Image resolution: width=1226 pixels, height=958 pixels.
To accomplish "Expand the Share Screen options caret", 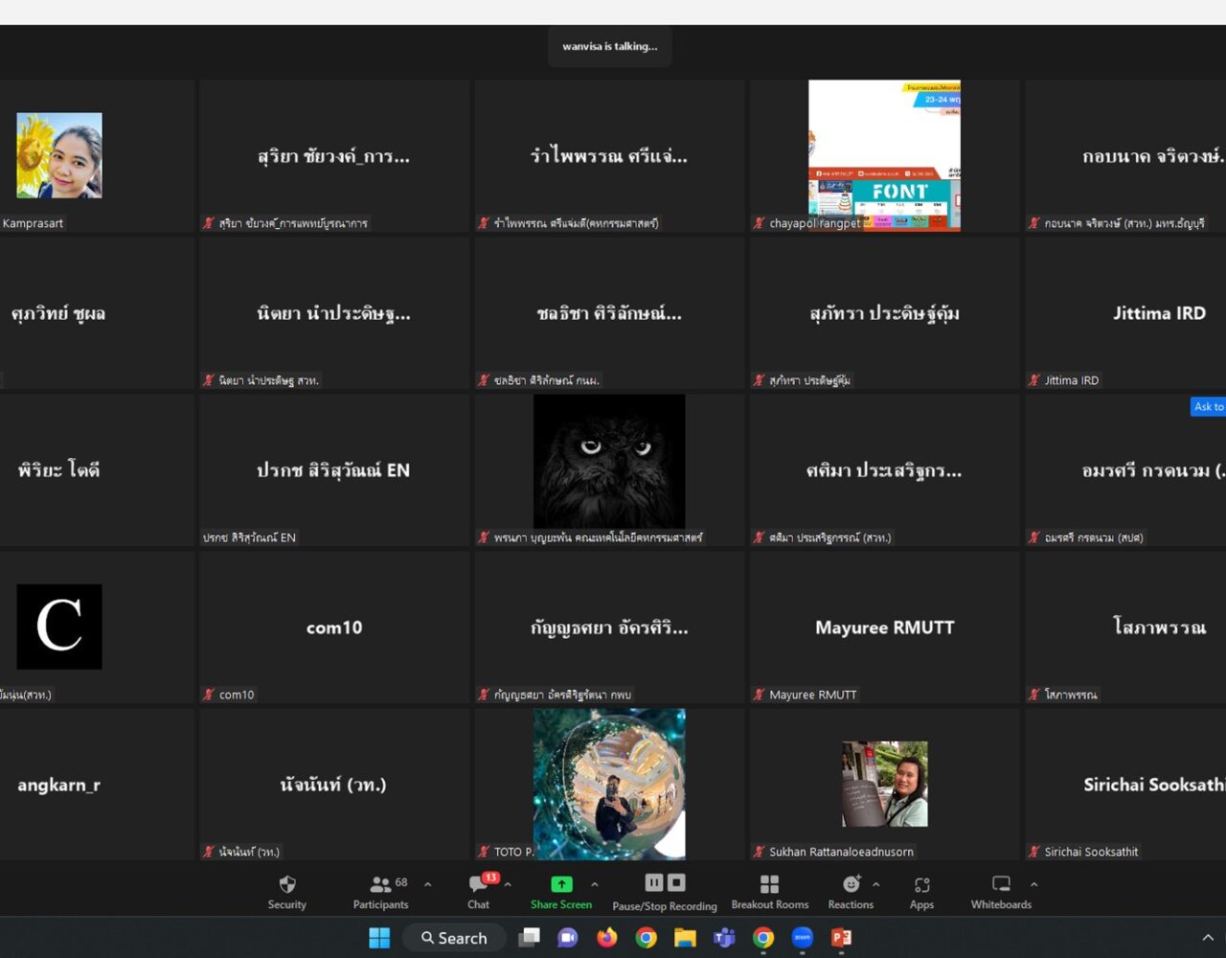I will coord(595,884).
